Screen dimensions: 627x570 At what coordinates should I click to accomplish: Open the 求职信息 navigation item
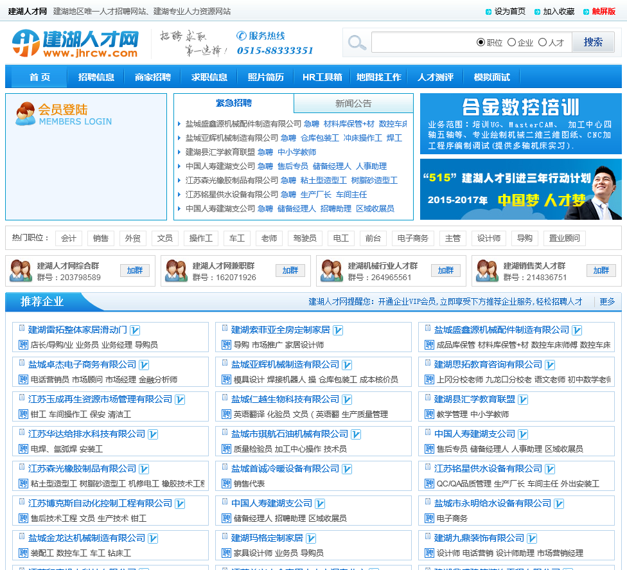(x=209, y=77)
